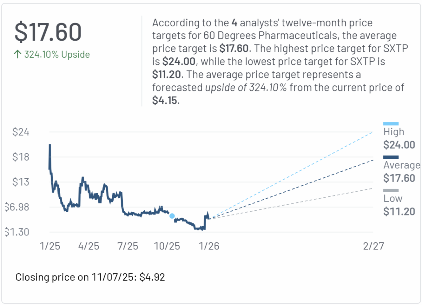422x305 pixels.
Task: Click the bold $4.15 current price text
Action: (x=165, y=100)
